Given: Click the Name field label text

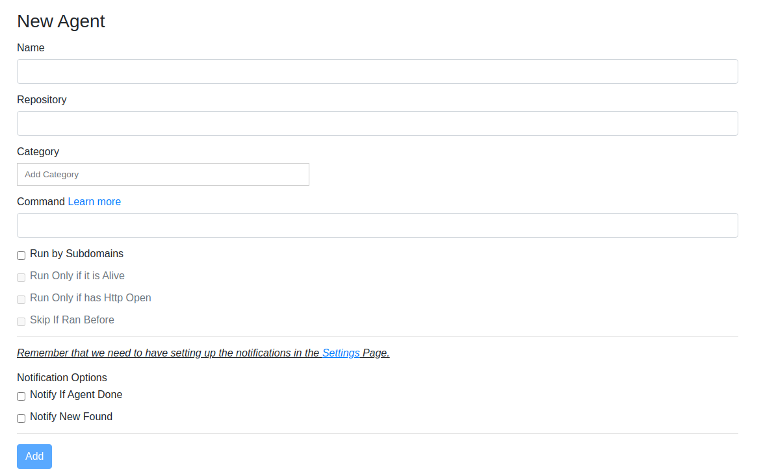Looking at the screenshot, I should point(31,47).
